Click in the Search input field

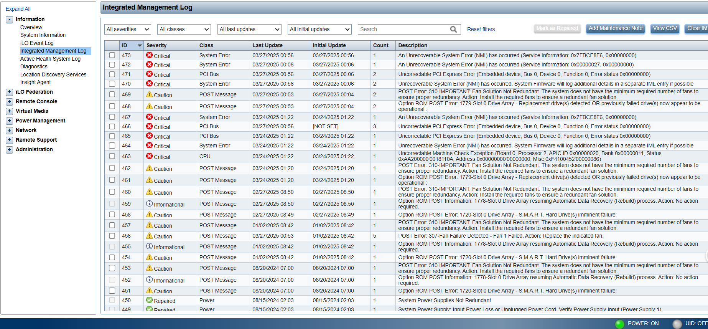(403, 30)
